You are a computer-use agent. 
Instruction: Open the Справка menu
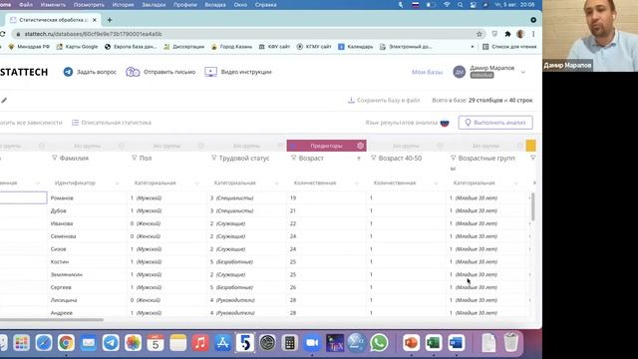(x=265, y=5)
